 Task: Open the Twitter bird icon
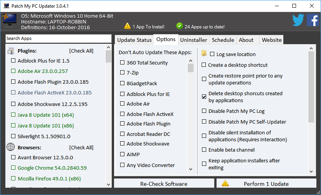coord(298,20)
